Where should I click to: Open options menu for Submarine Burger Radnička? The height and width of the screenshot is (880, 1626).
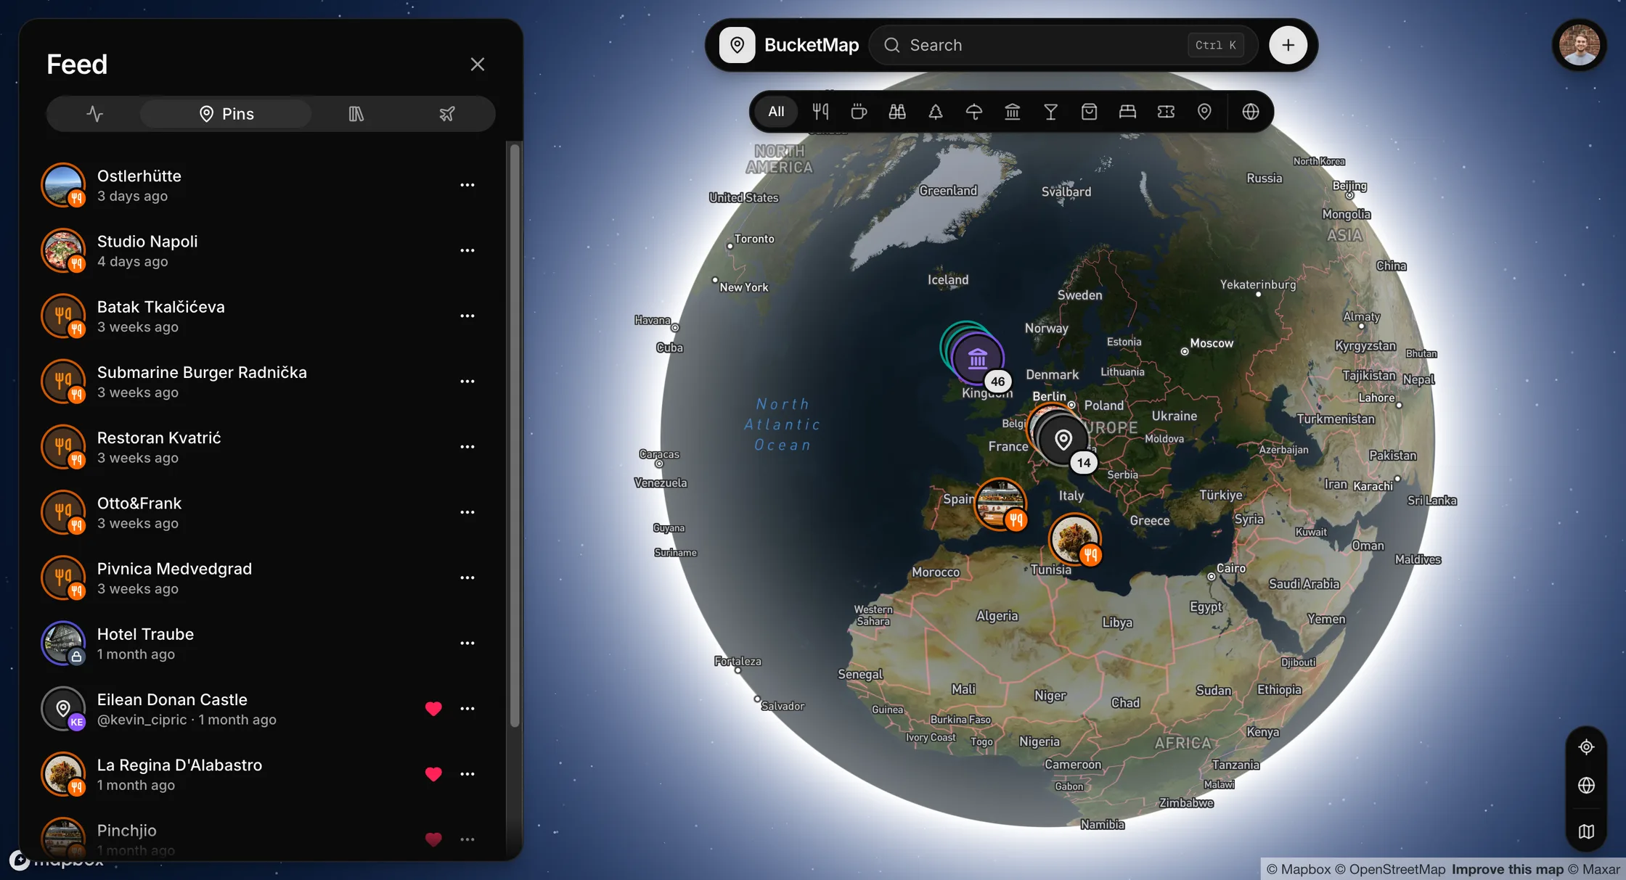click(467, 382)
